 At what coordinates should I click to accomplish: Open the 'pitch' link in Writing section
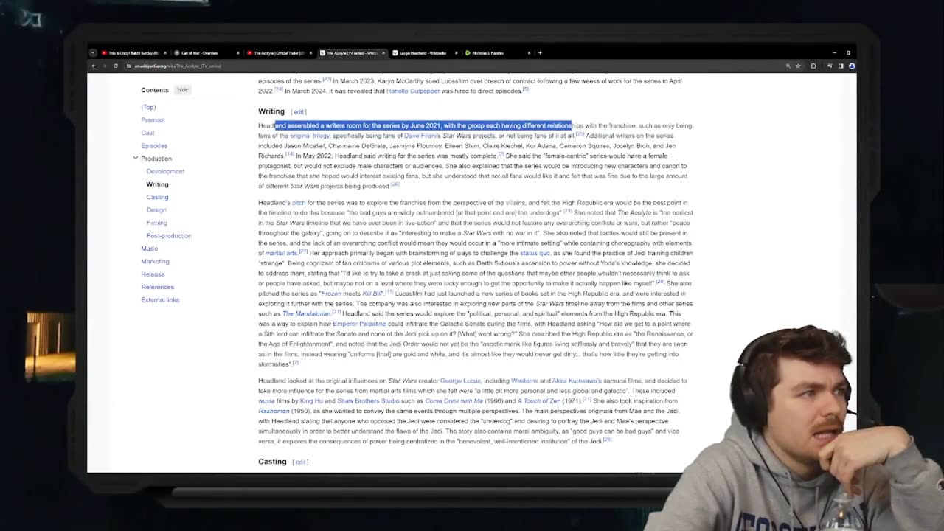click(299, 203)
